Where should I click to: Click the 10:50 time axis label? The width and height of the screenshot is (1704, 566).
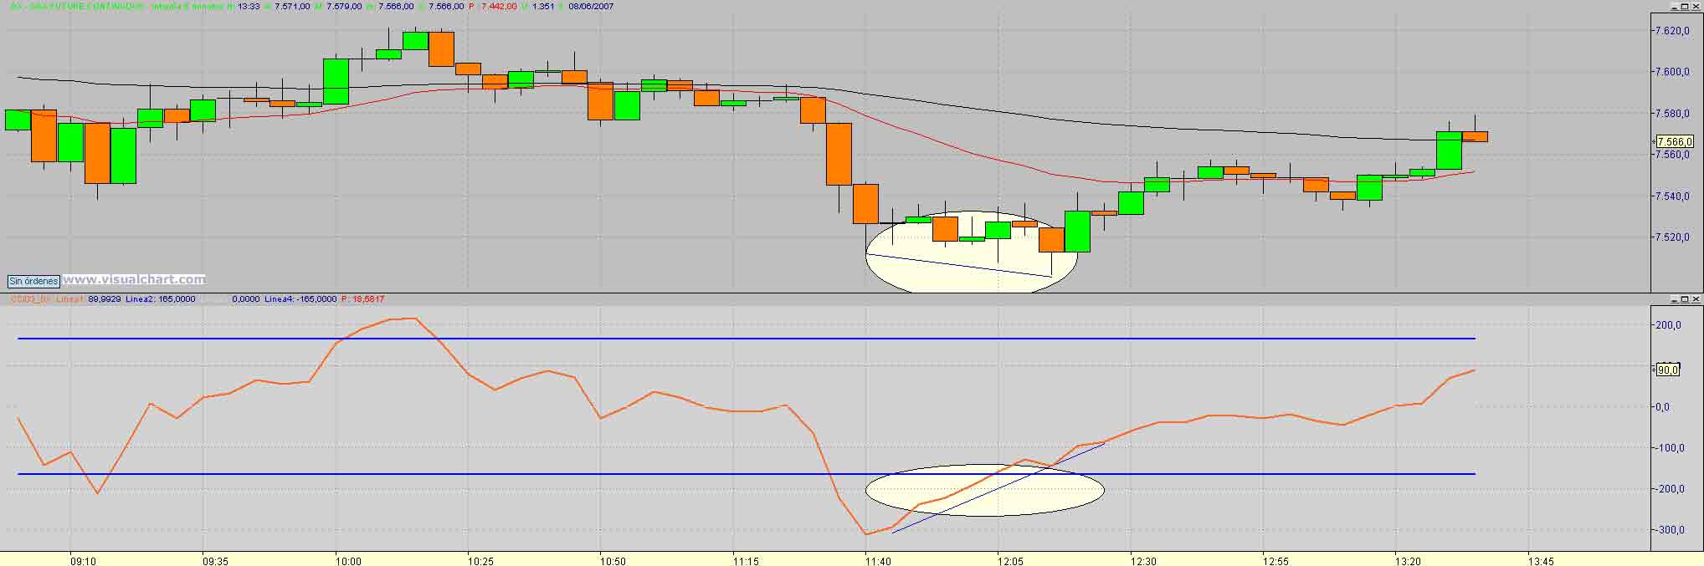tap(613, 561)
